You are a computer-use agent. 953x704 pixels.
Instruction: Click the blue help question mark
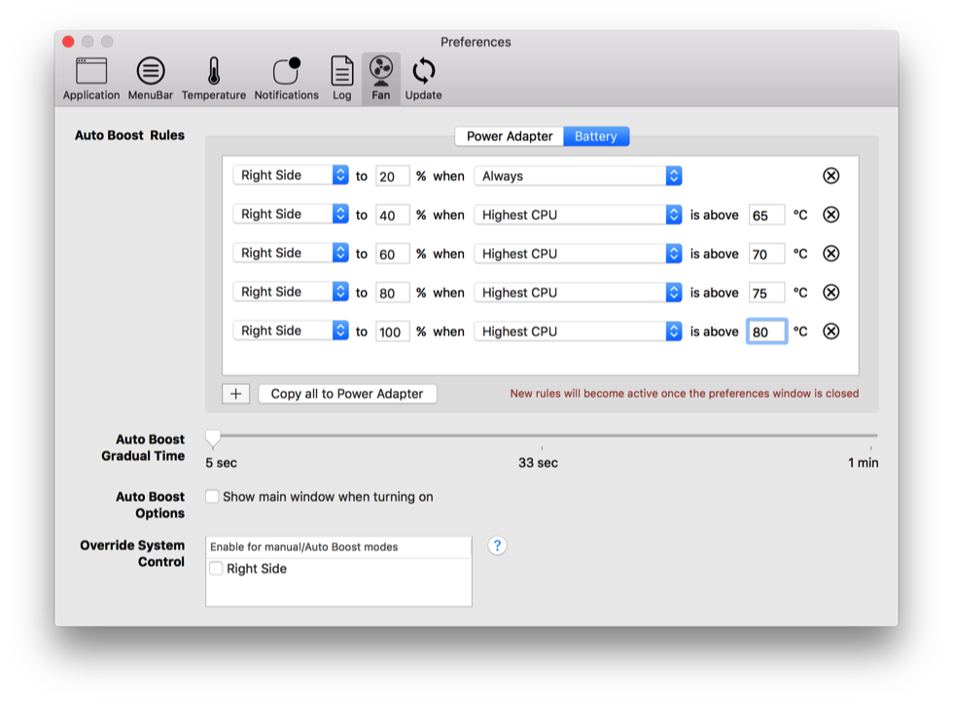(497, 546)
